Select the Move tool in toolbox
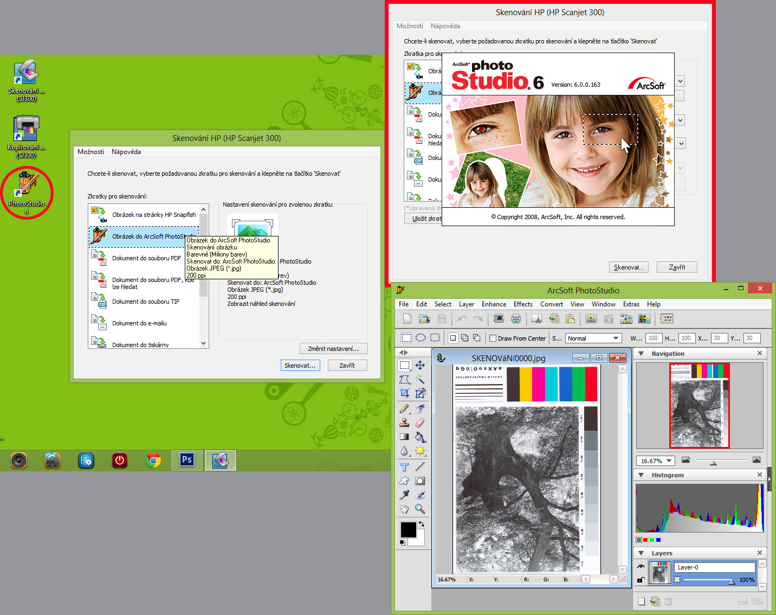The height and width of the screenshot is (615, 776). click(x=420, y=365)
